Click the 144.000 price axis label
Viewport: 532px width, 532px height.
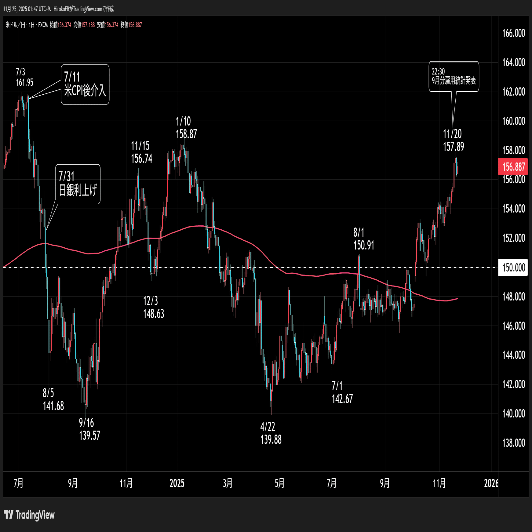[x=514, y=355]
